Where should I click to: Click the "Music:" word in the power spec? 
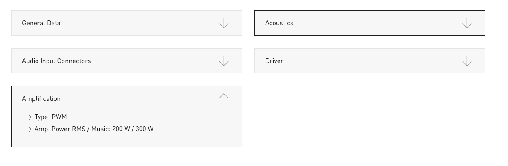101,129
